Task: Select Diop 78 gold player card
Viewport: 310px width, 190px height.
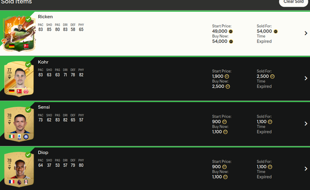Action: point(19,169)
